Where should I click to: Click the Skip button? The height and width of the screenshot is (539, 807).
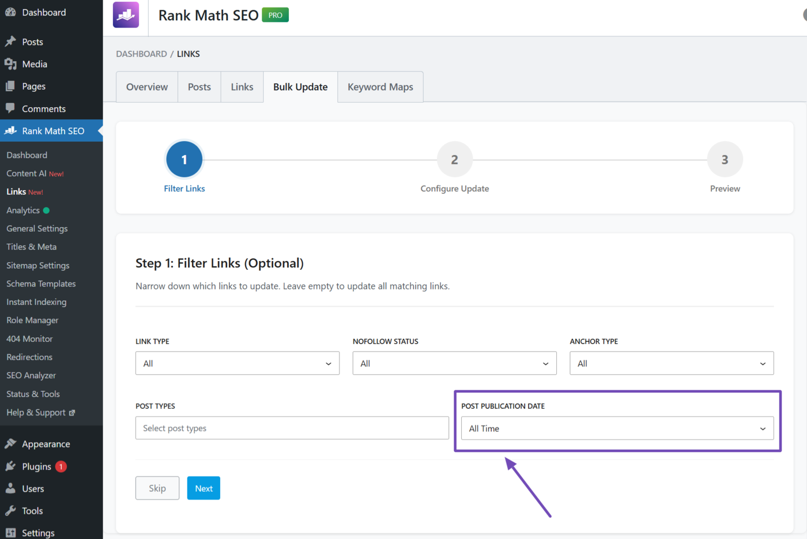[157, 488]
